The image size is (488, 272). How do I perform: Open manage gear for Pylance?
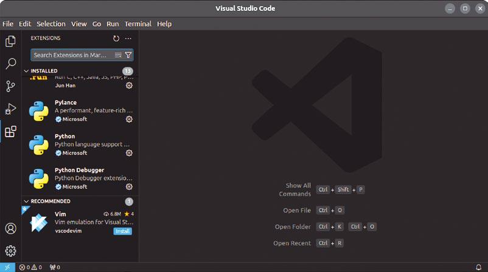[x=129, y=119]
